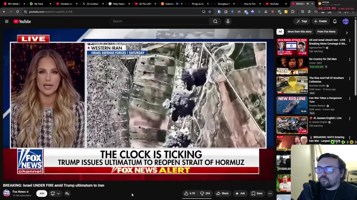Bookmark this page with the star

(210, 12)
